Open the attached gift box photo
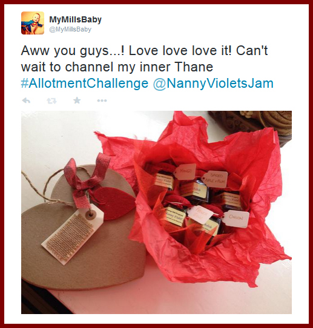The image size is (313, 328). pos(156,212)
